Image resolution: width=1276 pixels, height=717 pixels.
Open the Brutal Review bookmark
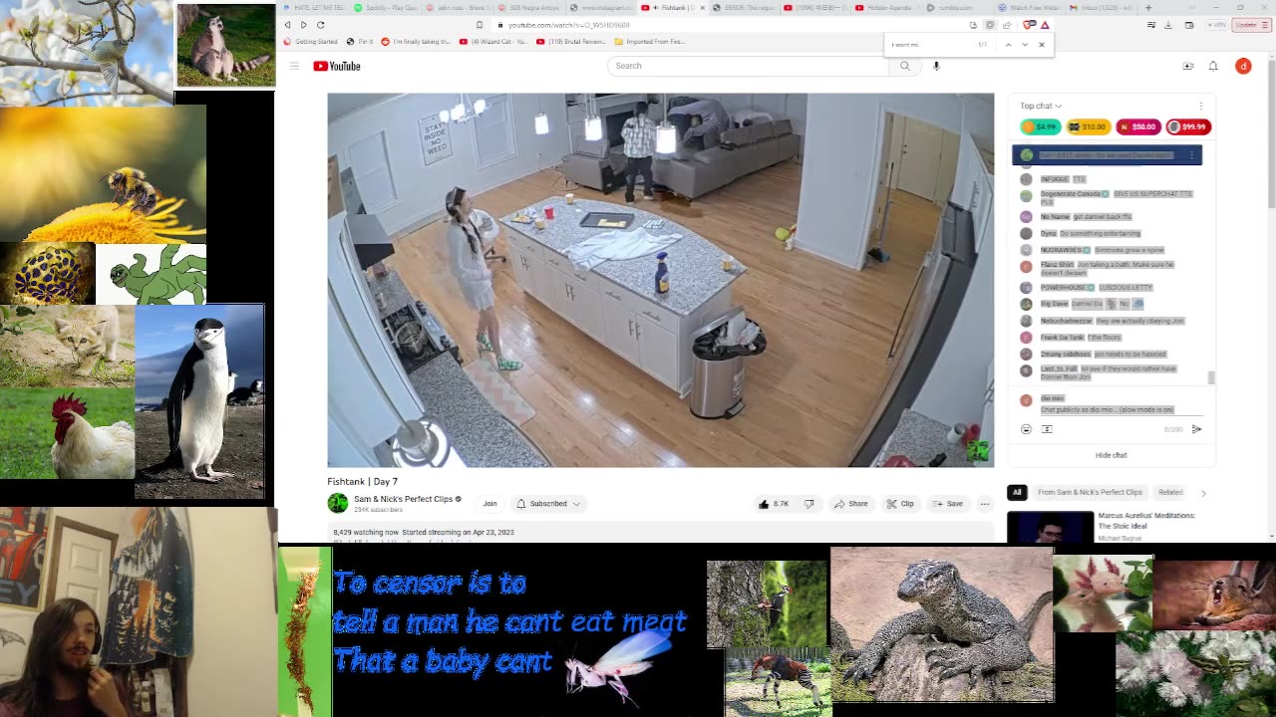pyautogui.click(x=570, y=42)
